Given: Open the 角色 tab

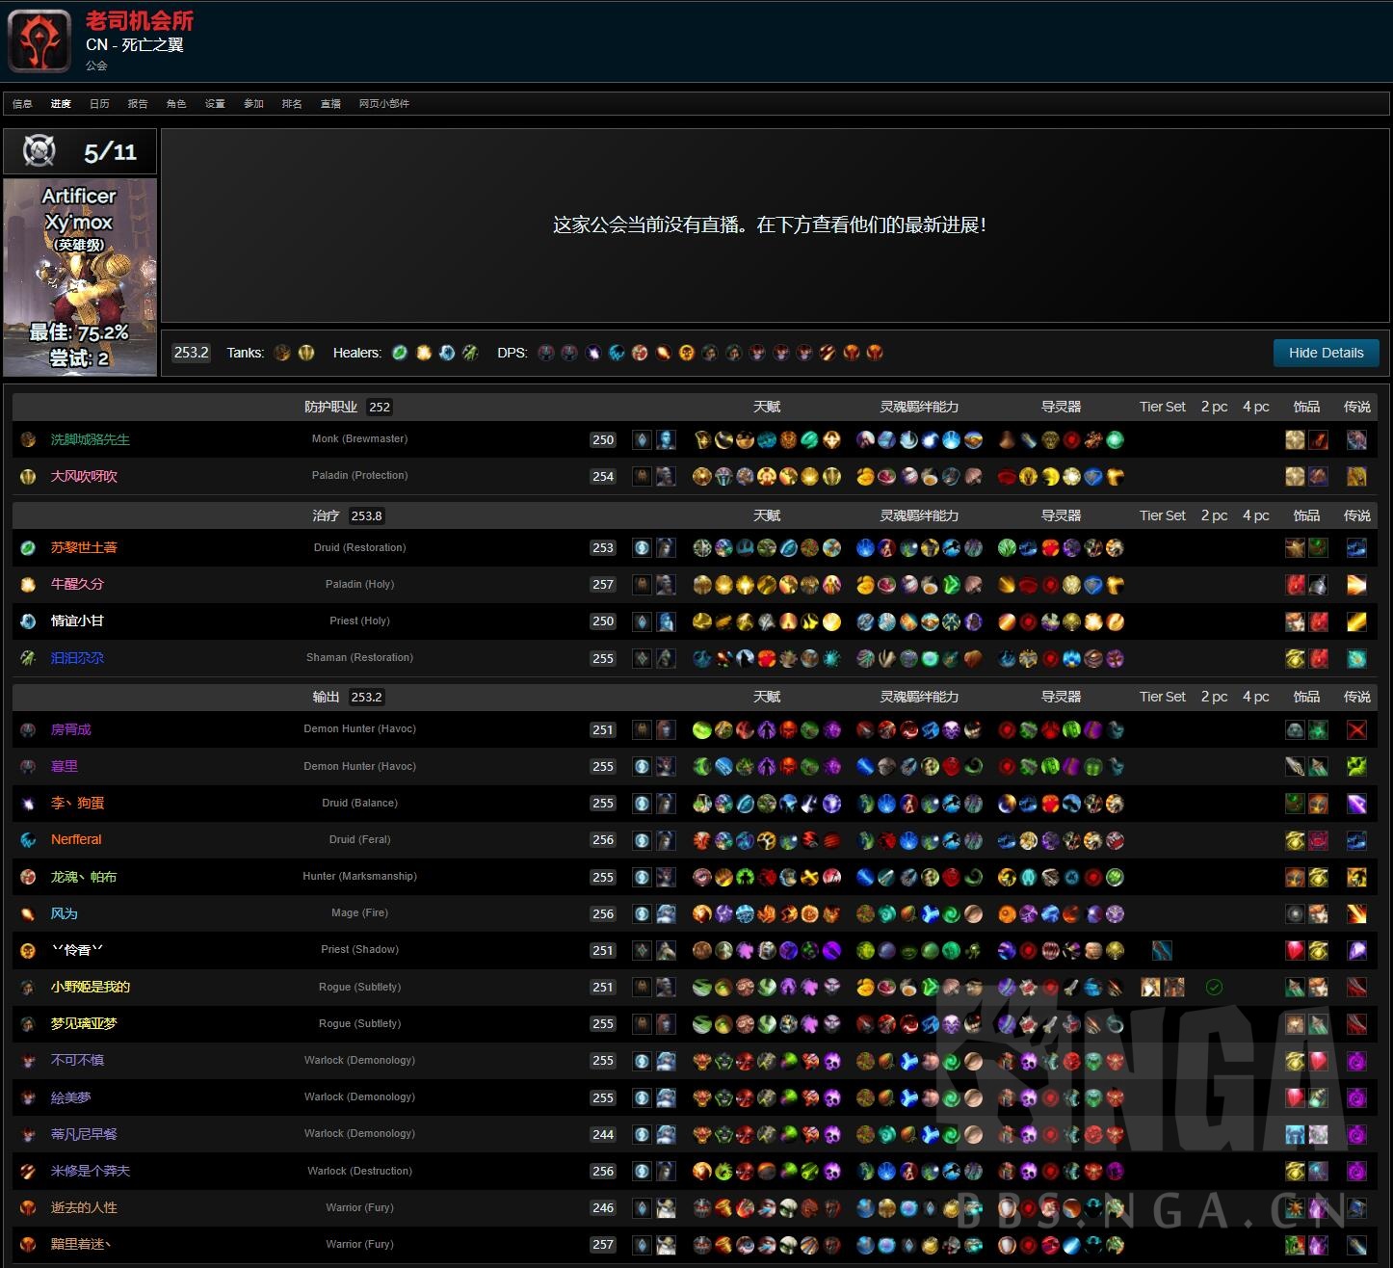Looking at the screenshot, I should click(176, 103).
